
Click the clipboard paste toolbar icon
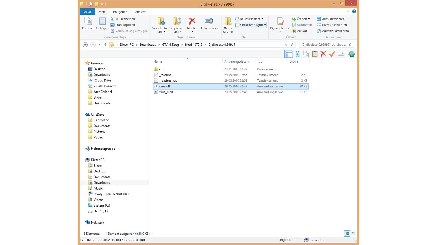click(315, 54)
